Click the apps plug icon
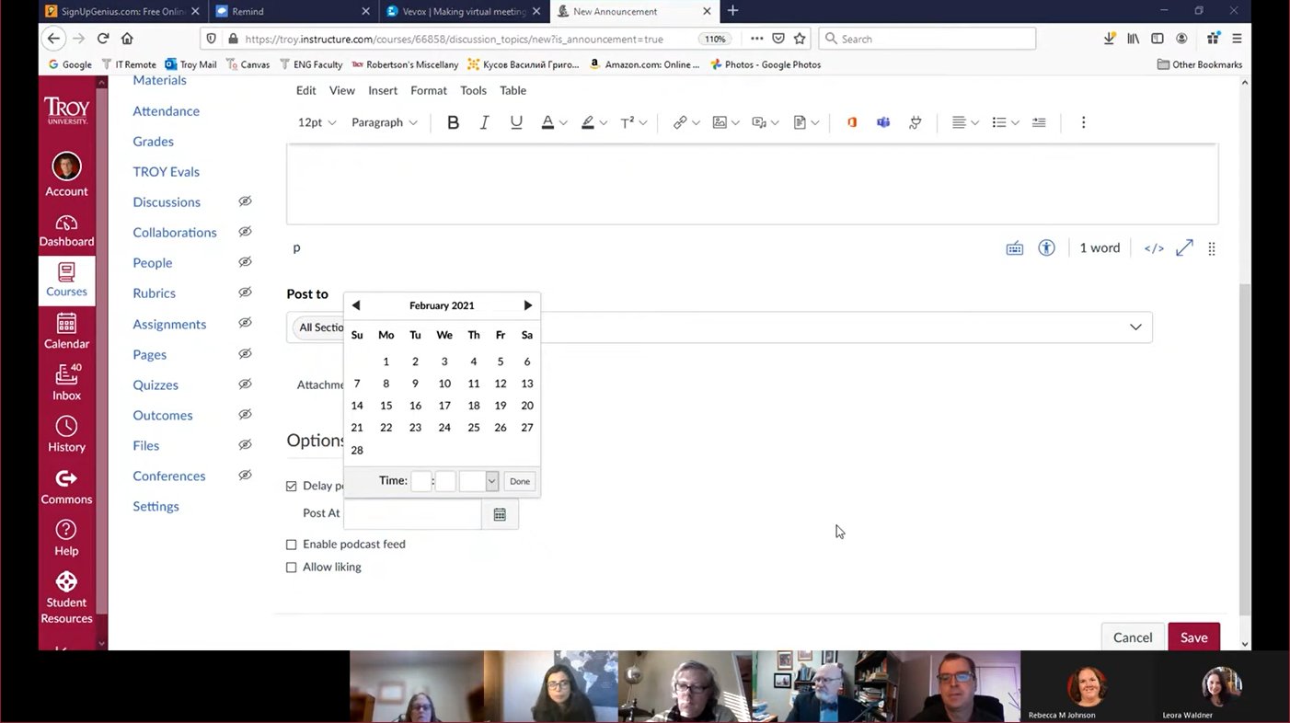The height and width of the screenshot is (723, 1290). (x=915, y=122)
